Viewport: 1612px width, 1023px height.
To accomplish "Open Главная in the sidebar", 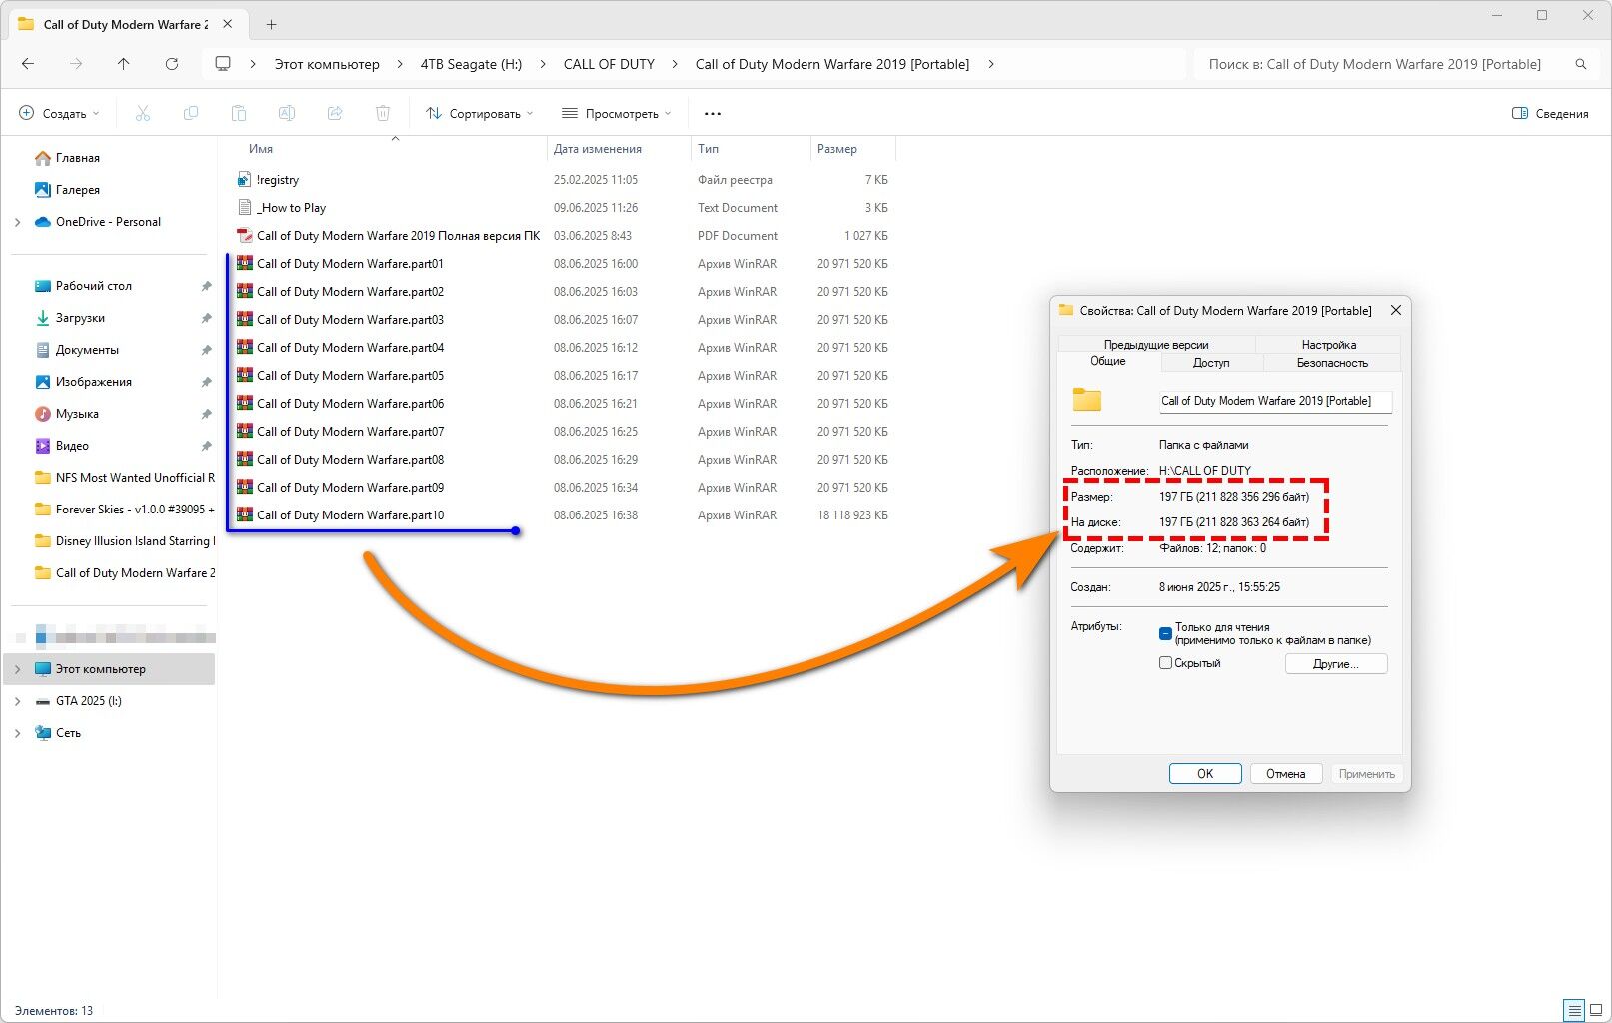I will 78,158.
